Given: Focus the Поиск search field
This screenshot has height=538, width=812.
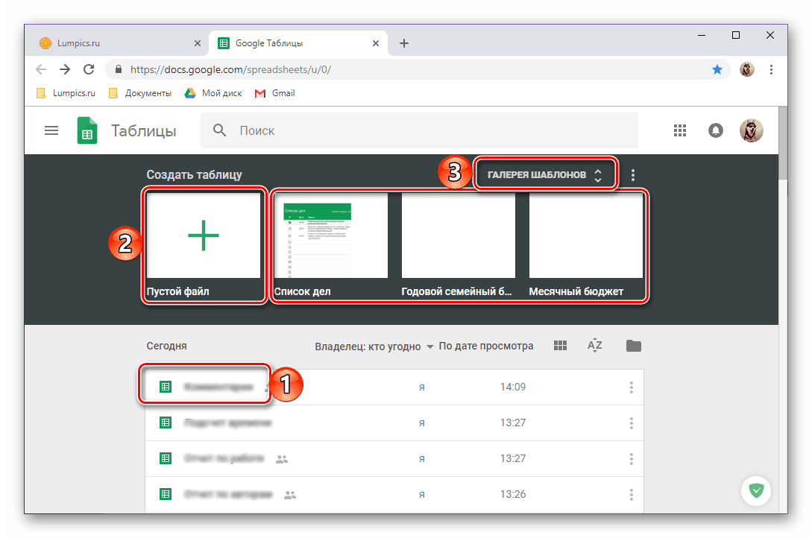Looking at the screenshot, I should (419, 130).
